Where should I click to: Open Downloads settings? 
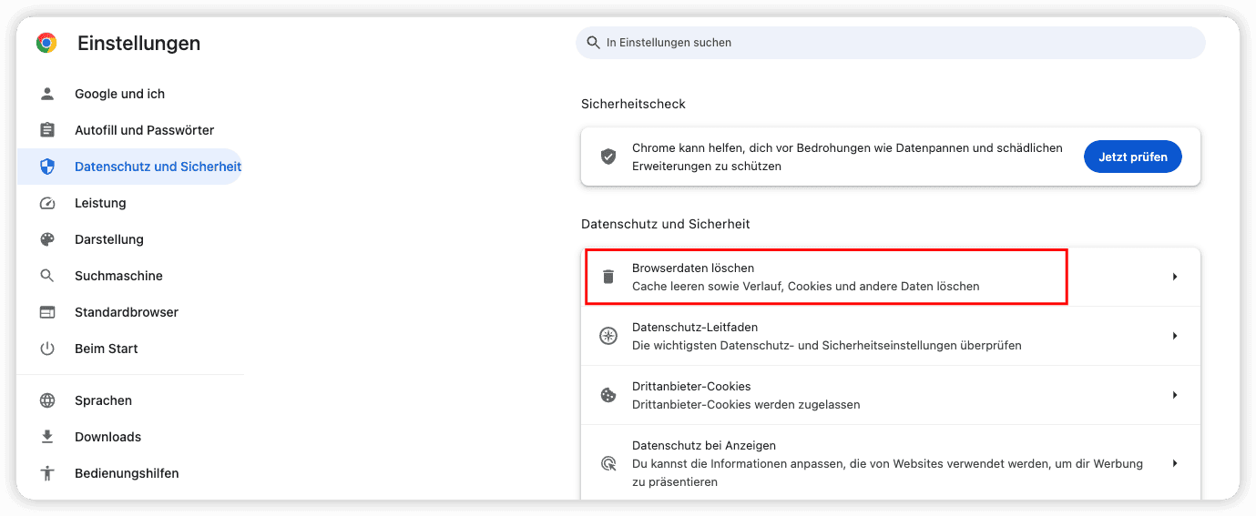(x=107, y=437)
